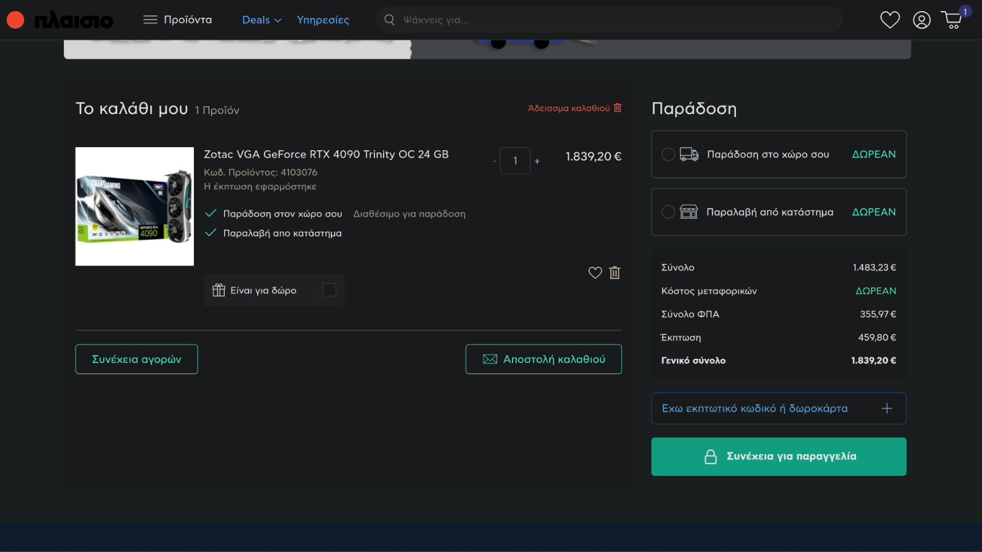Open the Deals dropdown menu
The height and width of the screenshot is (552, 982).
tap(262, 20)
